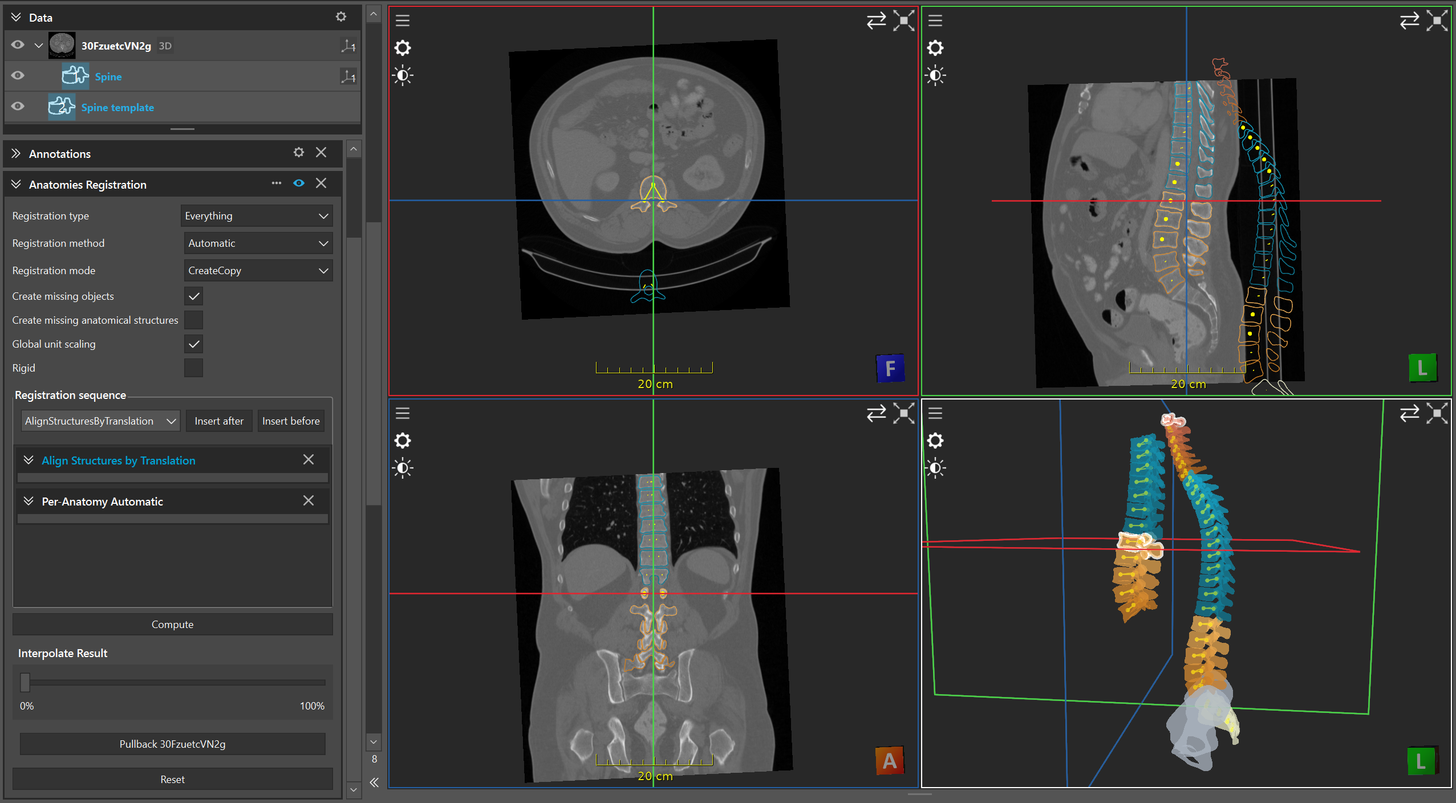Open Data panel settings gear
The width and height of the screenshot is (1456, 803).
pyautogui.click(x=341, y=17)
